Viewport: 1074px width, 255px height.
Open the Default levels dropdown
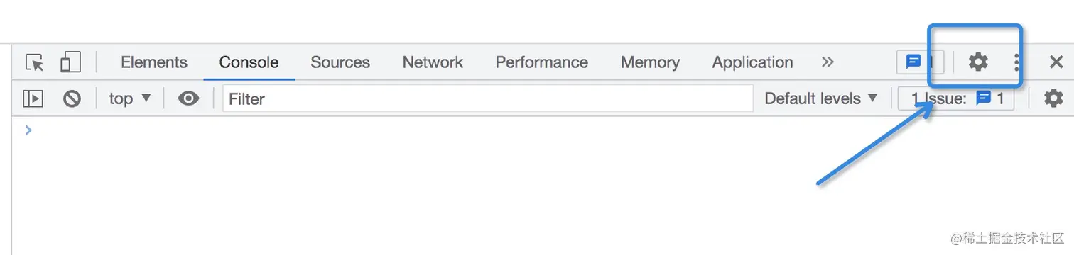(821, 98)
